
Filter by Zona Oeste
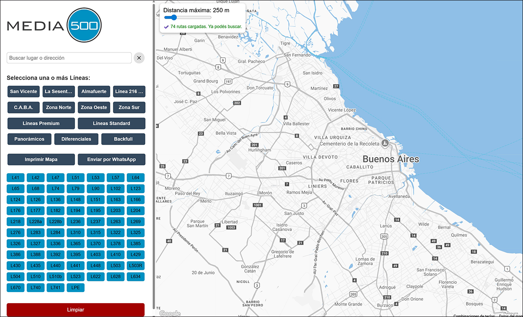[94, 107]
